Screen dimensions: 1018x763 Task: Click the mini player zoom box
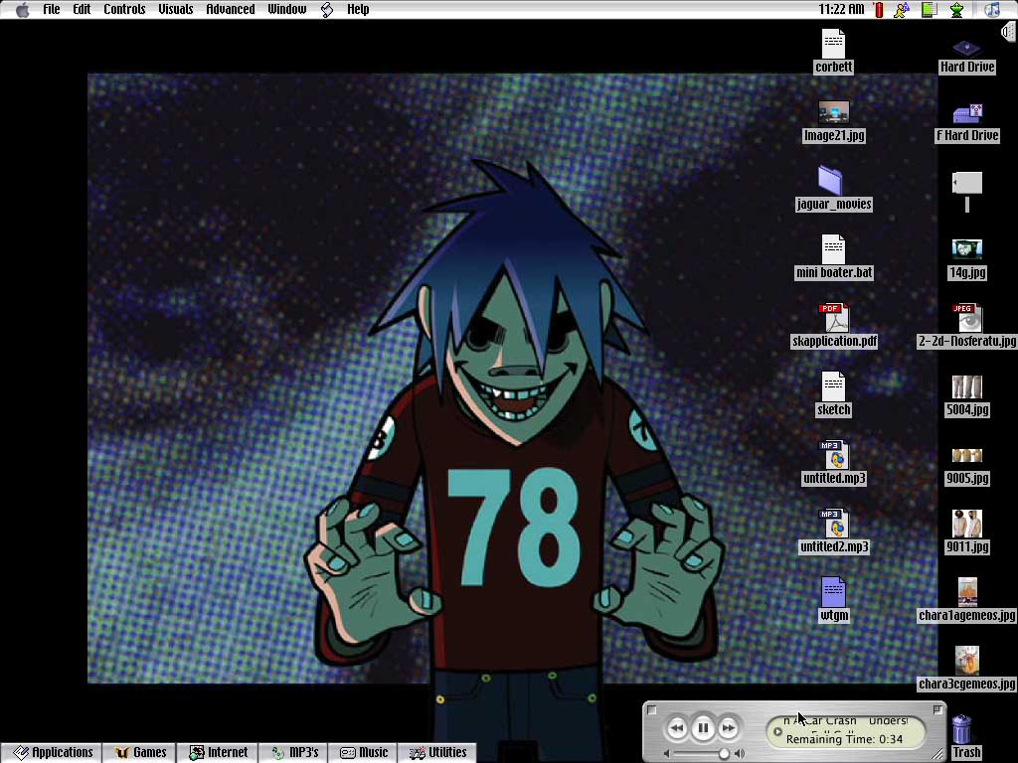click(x=936, y=709)
